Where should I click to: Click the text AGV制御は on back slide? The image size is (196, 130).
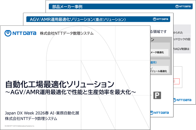pos(182,49)
